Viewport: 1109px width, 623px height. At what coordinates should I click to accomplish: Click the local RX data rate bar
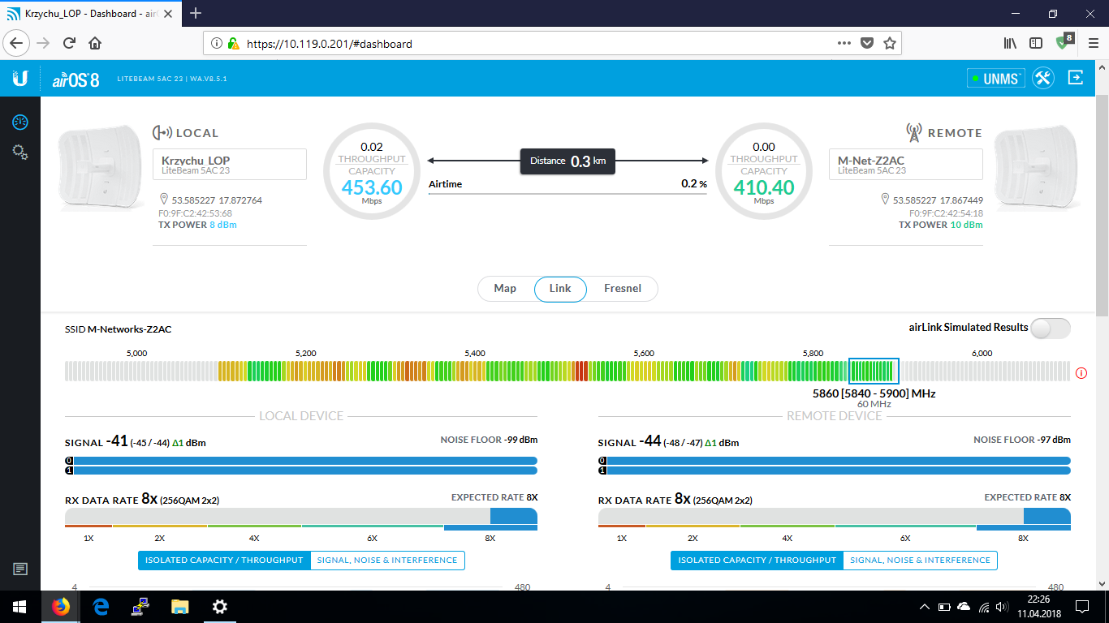coord(301,517)
